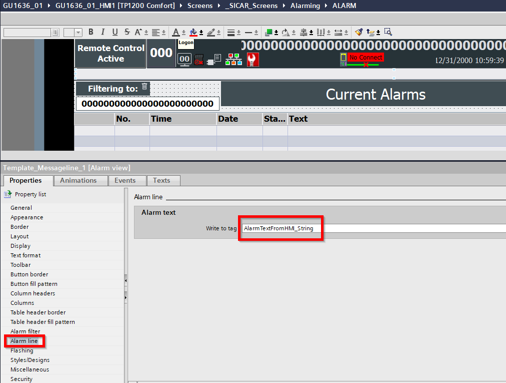This screenshot has width=506, height=383.
Task: Click the fill bucket background color icon
Action: (193, 33)
